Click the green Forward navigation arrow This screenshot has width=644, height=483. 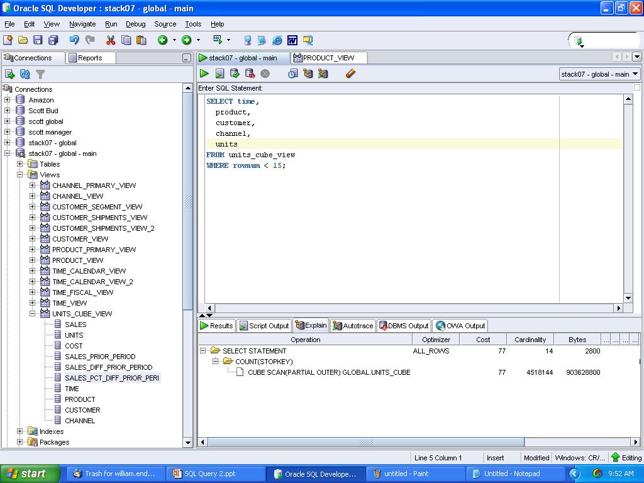[x=186, y=40]
